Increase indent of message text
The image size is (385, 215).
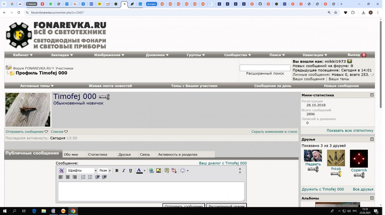pos(104,177)
